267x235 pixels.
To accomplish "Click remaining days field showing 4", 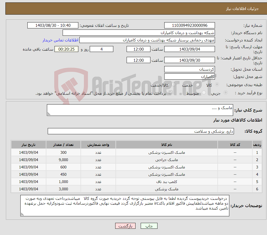I will [x=101, y=49].
